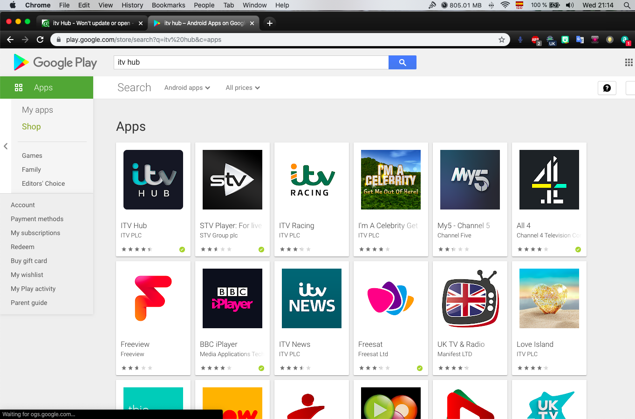Open the ITV Racing app icon
The height and width of the screenshot is (419, 635).
[x=312, y=180]
